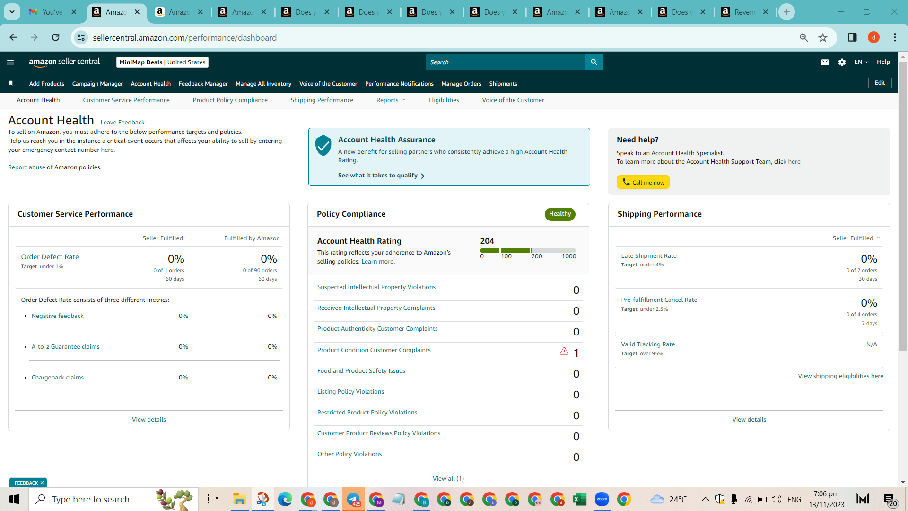The image size is (908, 511).
Task: Open File Explorer from the taskbar
Action: 239,499
